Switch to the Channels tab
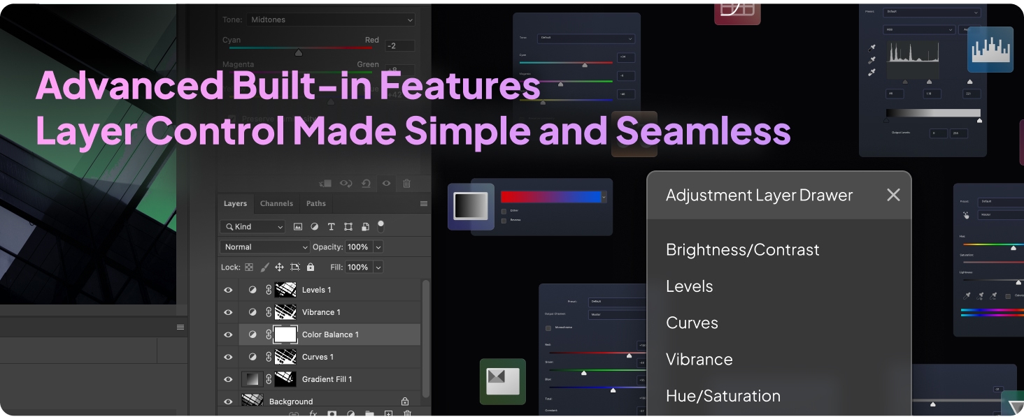1024x419 pixels. pyautogui.click(x=276, y=204)
